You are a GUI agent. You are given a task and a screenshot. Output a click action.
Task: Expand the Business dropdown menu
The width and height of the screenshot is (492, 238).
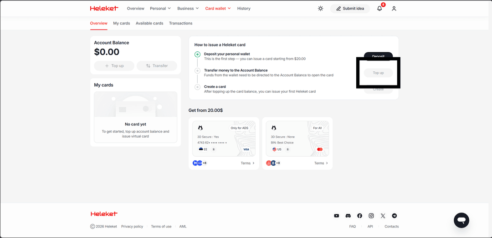188,9
